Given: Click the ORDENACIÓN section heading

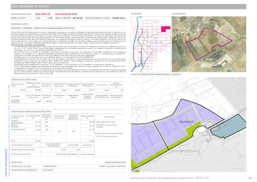Looking at the screenshot, I should pyautogui.click(x=20, y=24).
